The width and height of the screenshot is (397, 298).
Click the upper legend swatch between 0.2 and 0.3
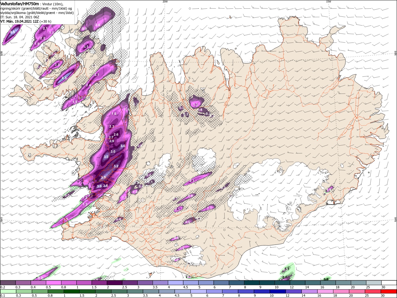point(8,283)
